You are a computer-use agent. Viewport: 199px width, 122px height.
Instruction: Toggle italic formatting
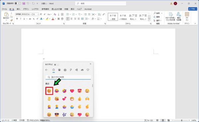click(21, 19)
